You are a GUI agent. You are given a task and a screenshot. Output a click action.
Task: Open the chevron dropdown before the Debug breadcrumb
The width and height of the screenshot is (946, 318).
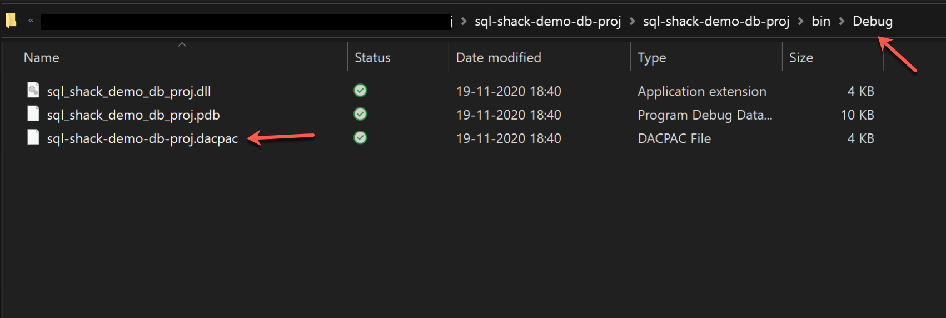pos(842,21)
